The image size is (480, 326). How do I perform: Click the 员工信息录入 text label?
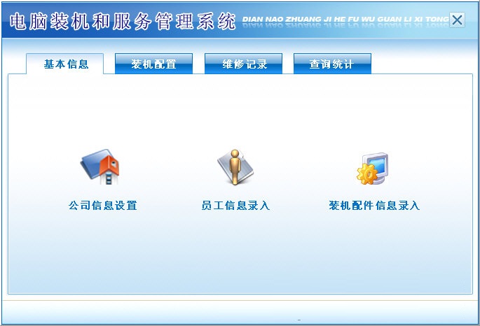click(x=235, y=205)
